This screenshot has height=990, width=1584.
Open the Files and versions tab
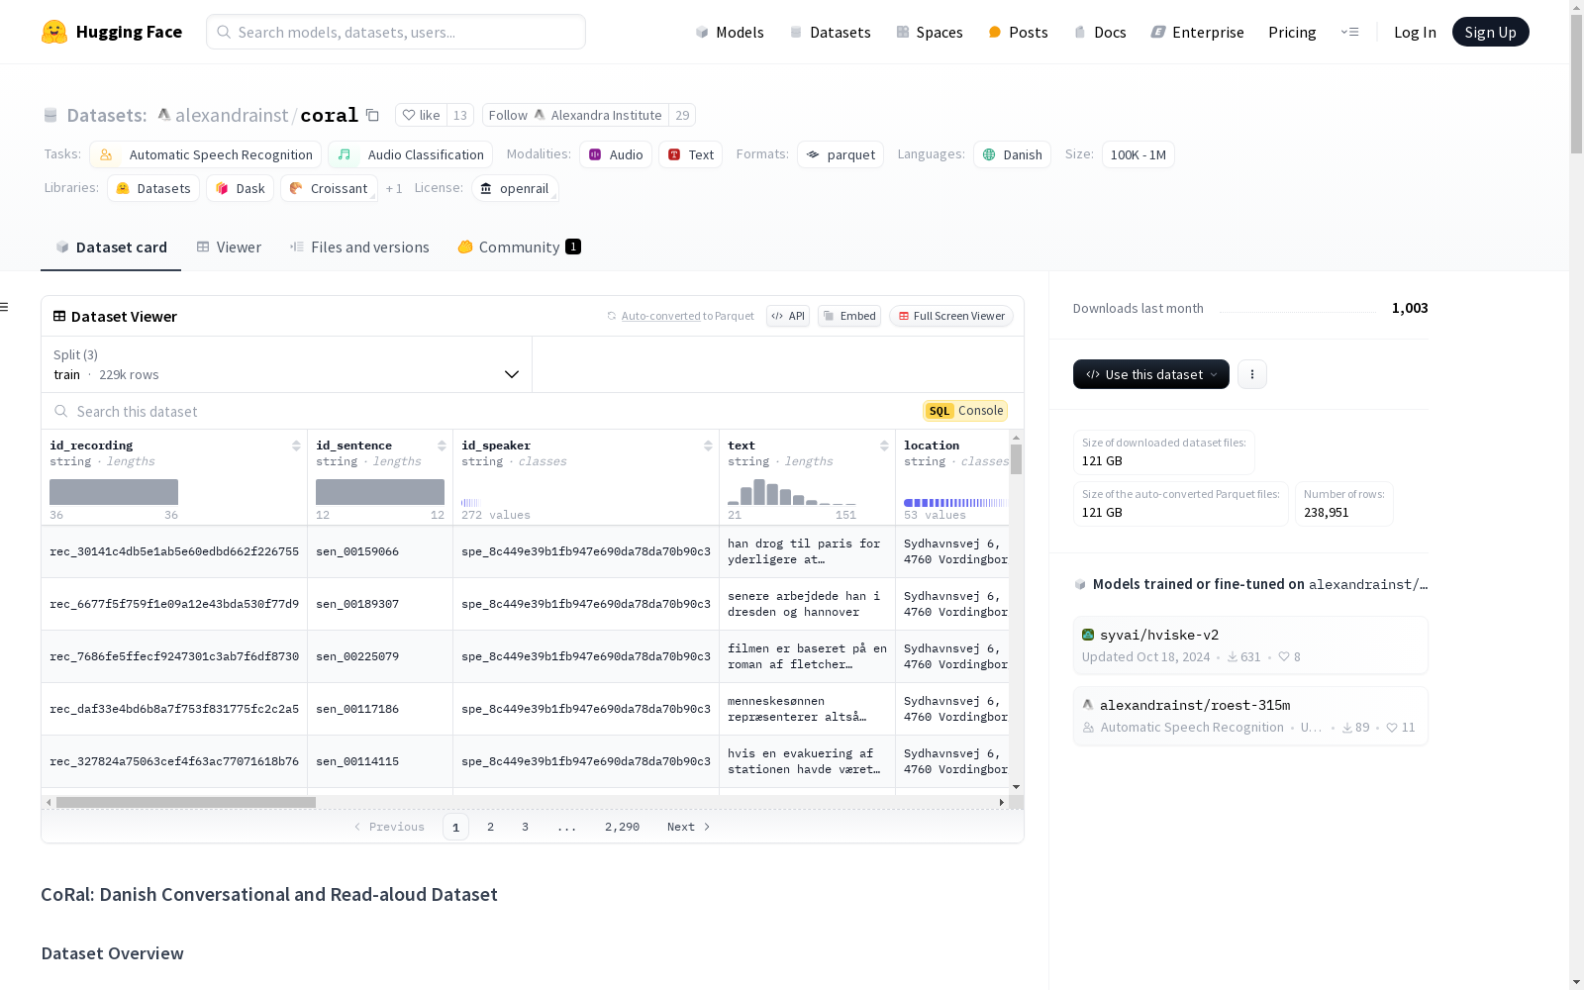point(359,247)
